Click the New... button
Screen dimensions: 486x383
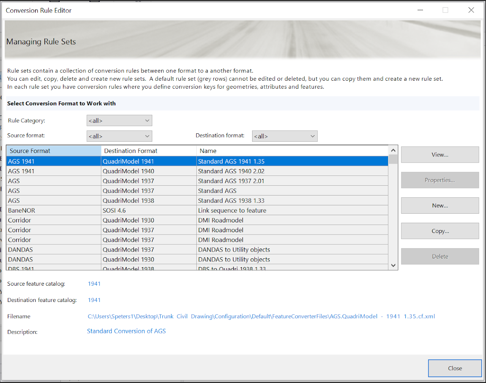(x=440, y=205)
